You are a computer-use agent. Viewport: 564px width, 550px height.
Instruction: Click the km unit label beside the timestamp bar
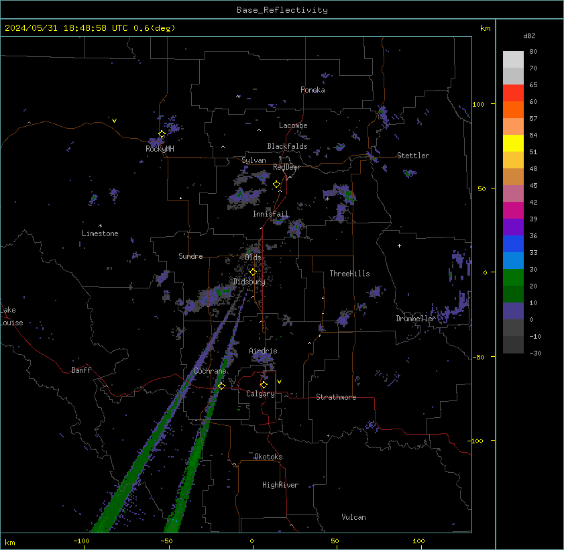click(486, 28)
